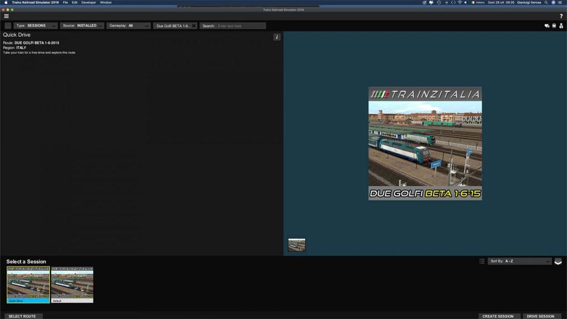The image size is (567, 319).
Task: Click the large Due Golfi Beta preview image
Action: (425, 144)
